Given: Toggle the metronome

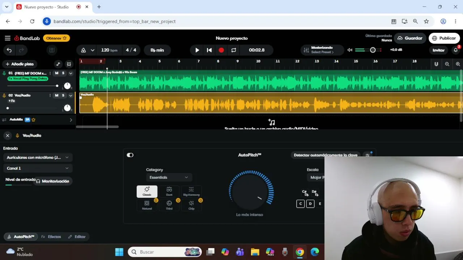Looking at the screenshot, I should (x=83, y=50).
